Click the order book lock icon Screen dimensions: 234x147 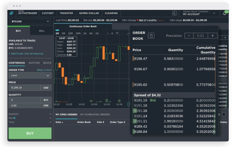coord(151,36)
